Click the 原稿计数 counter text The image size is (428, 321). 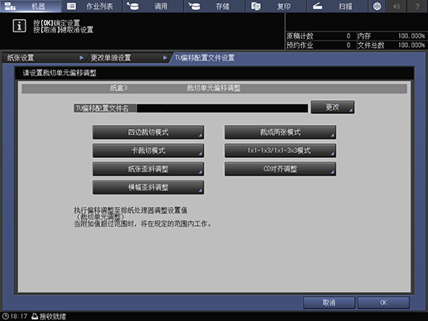300,36
